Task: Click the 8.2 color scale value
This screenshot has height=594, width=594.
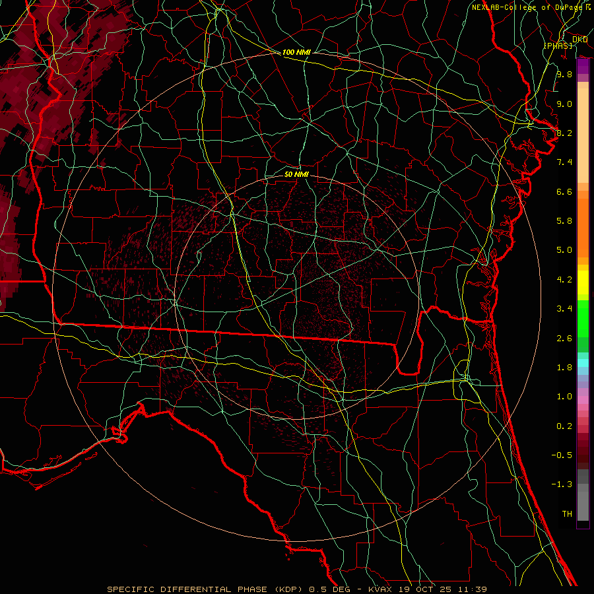Action: click(564, 133)
